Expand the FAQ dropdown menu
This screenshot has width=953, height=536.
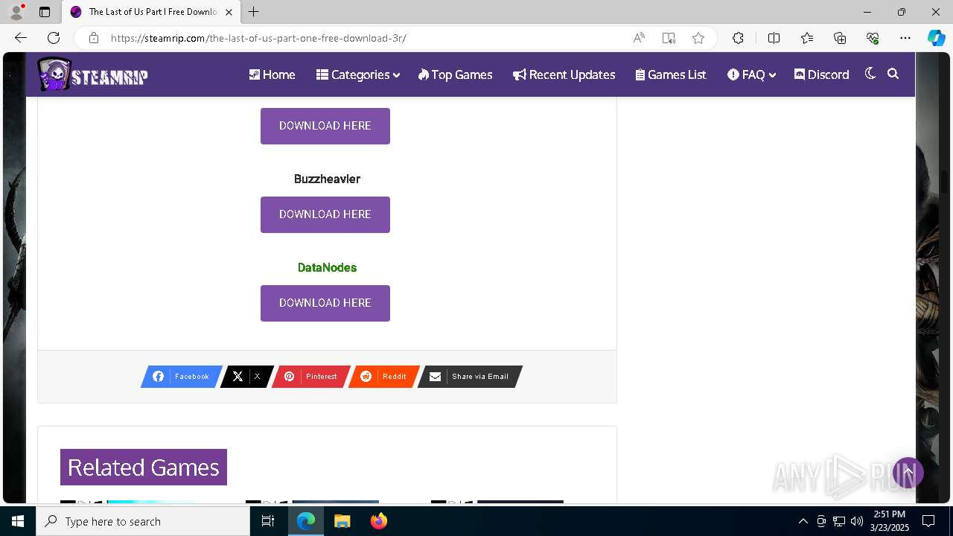pyautogui.click(x=751, y=74)
